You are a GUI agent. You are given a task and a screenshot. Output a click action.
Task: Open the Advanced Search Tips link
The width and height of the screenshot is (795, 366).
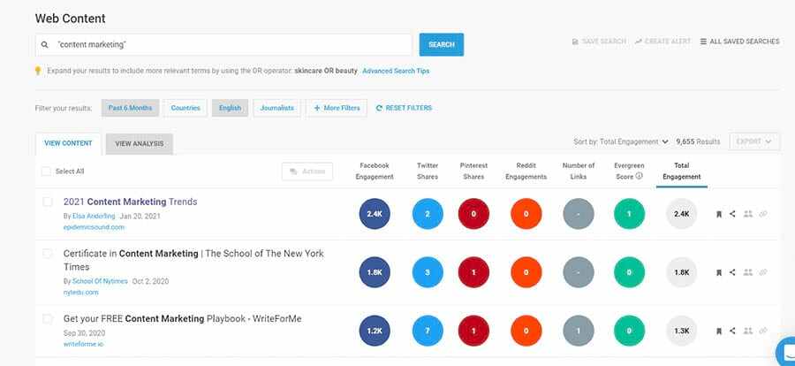tap(396, 71)
